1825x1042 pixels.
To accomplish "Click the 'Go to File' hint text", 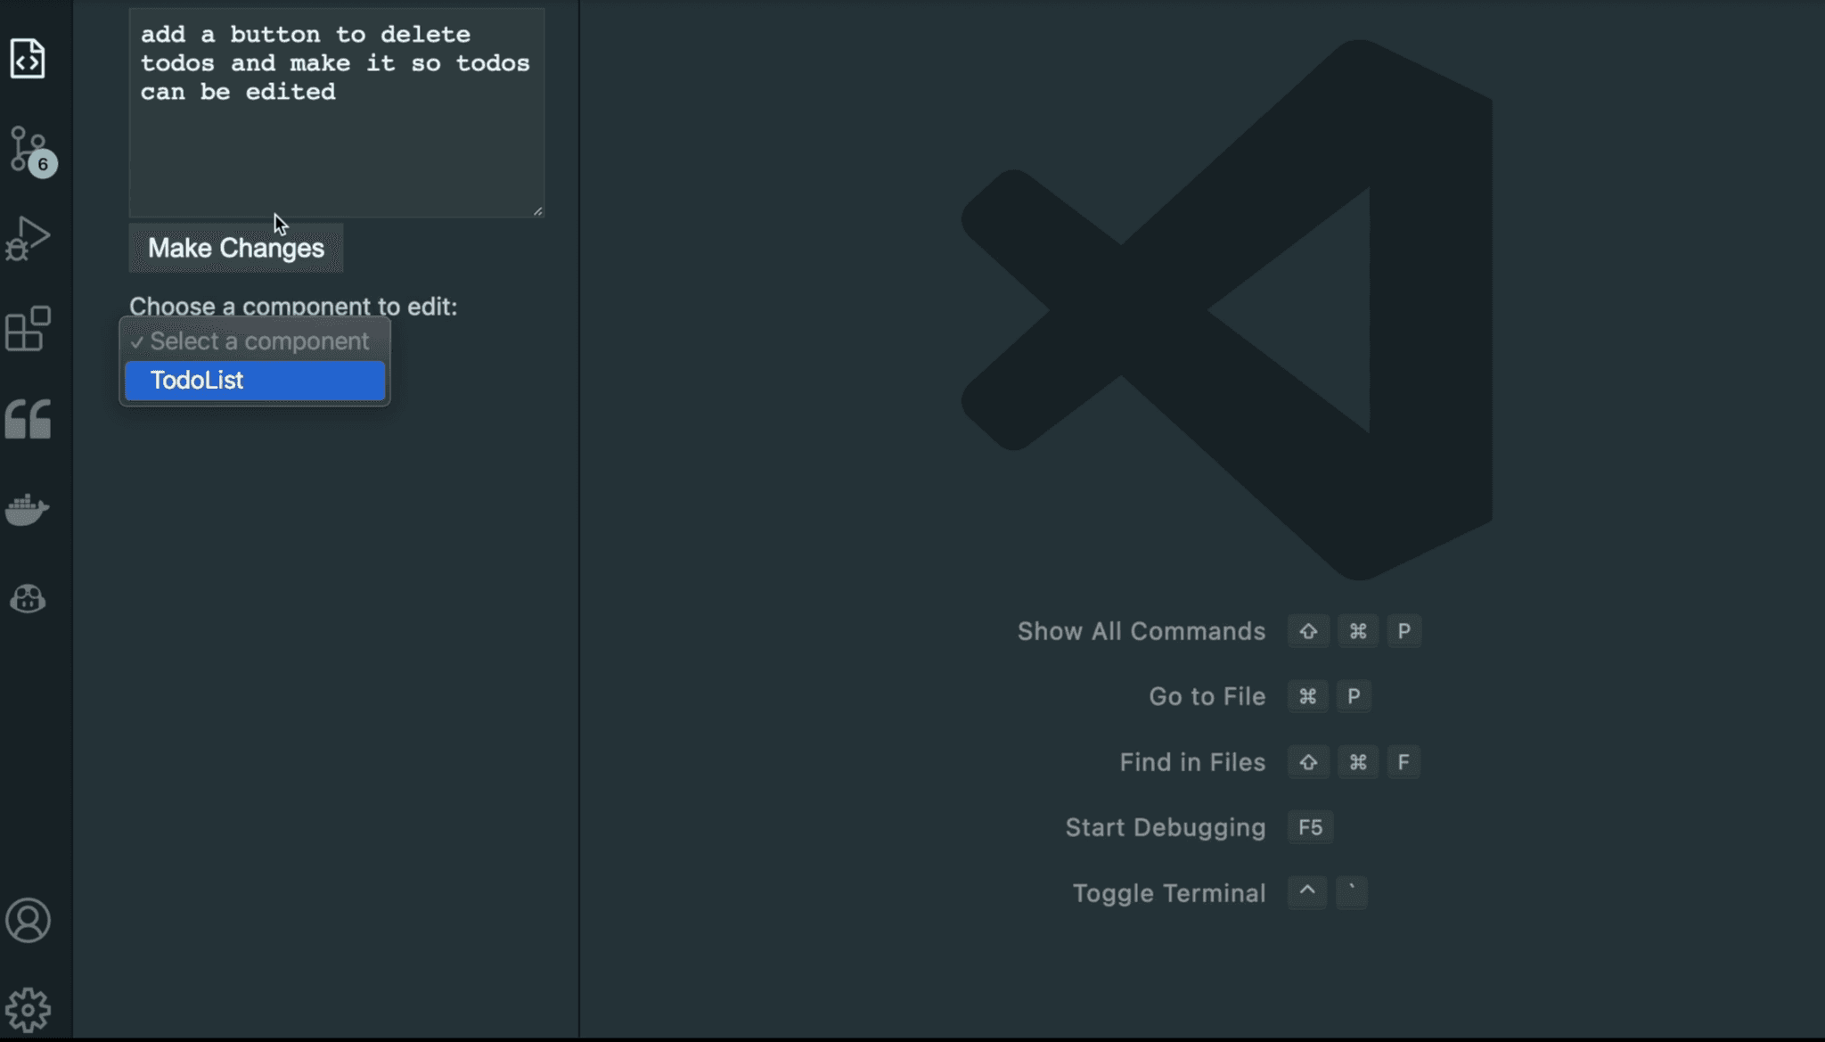I will [1207, 696].
